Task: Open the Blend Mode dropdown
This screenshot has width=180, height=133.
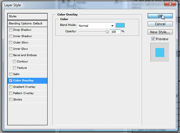Action: (96, 26)
